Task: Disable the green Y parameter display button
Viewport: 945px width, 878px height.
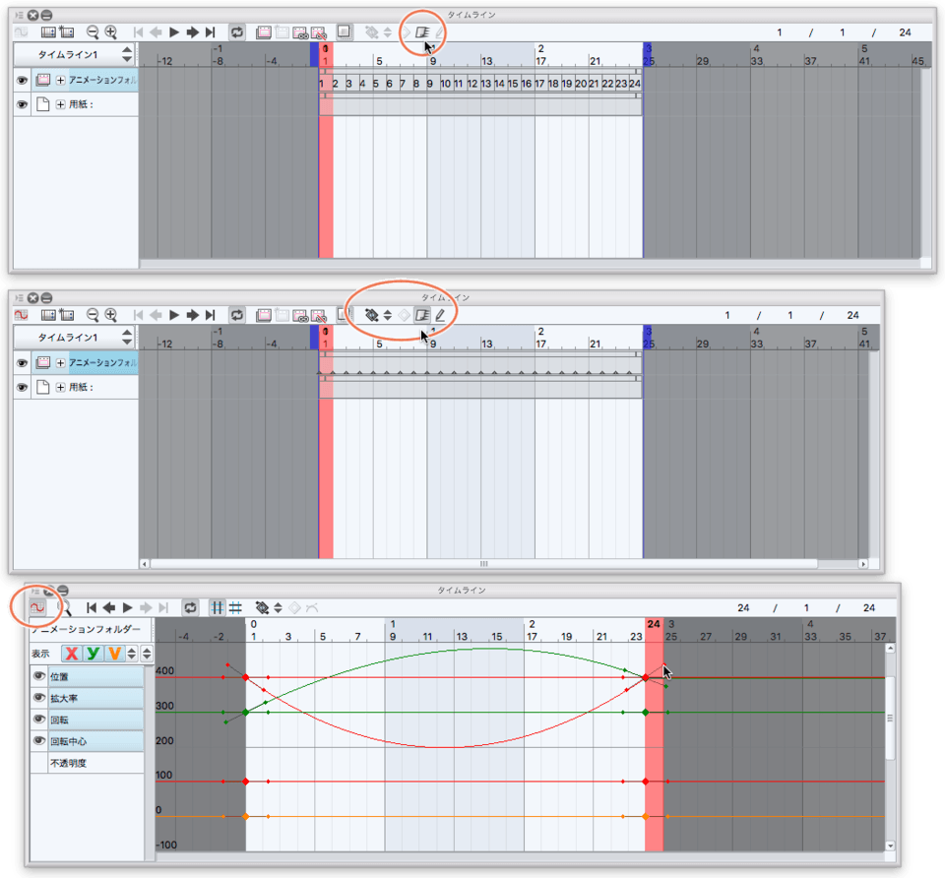Action: click(x=94, y=653)
